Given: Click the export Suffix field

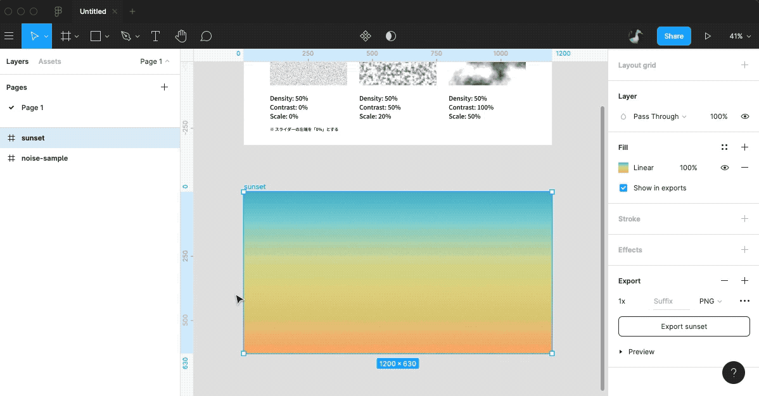Looking at the screenshot, I should coord(671,301).
